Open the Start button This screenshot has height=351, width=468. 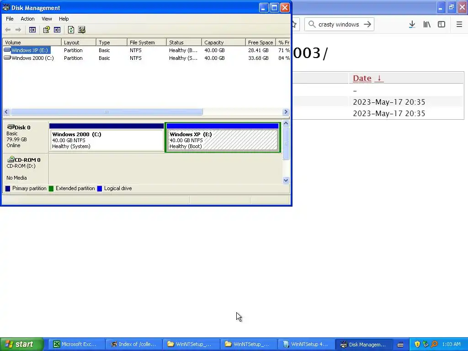click(x=22, y=345)
